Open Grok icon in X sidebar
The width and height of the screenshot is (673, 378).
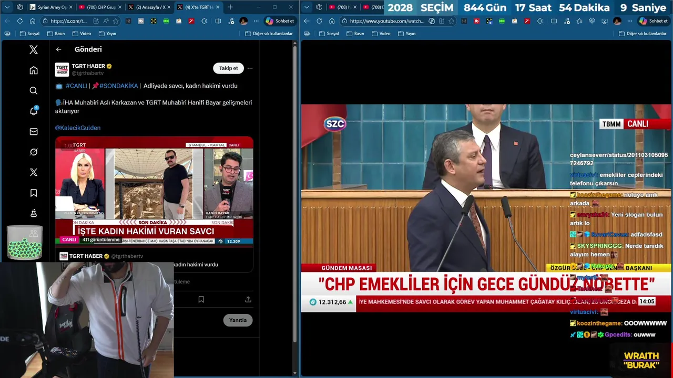pos(34,152)
